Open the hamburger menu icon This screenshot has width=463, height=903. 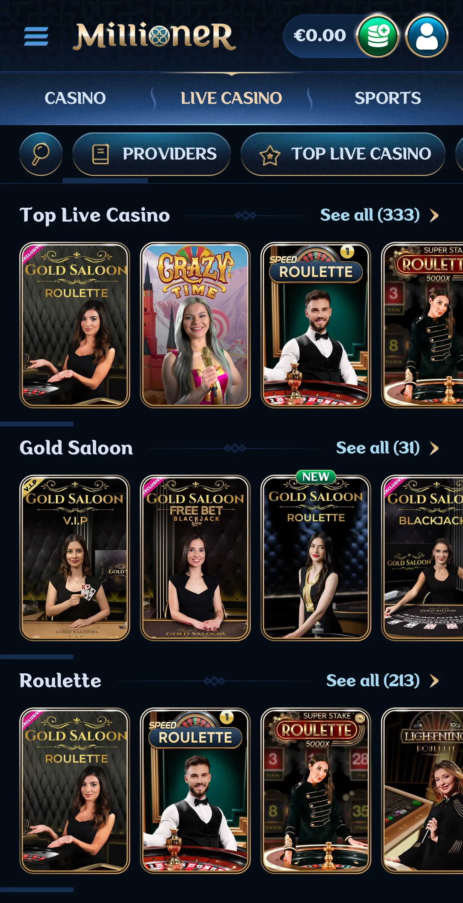[36, 36]
